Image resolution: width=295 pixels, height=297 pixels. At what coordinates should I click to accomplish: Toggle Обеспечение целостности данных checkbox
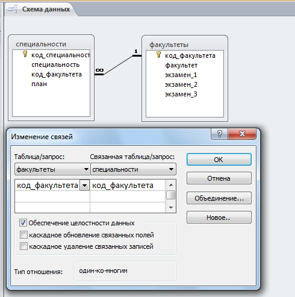tap(23, 223)
